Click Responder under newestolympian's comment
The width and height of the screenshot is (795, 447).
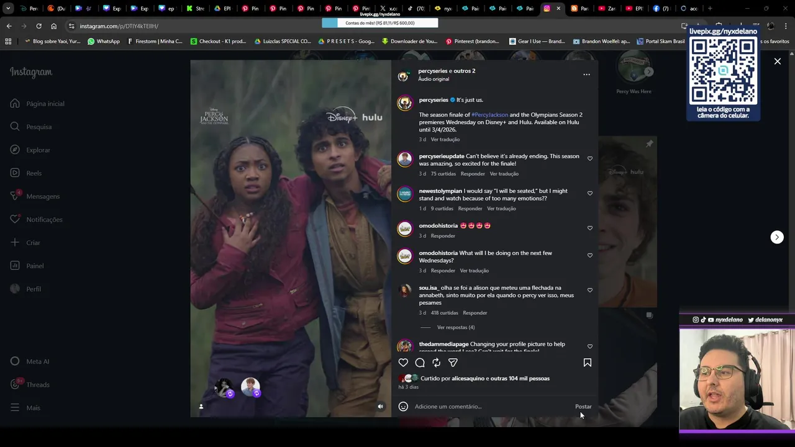click(470, 209)
